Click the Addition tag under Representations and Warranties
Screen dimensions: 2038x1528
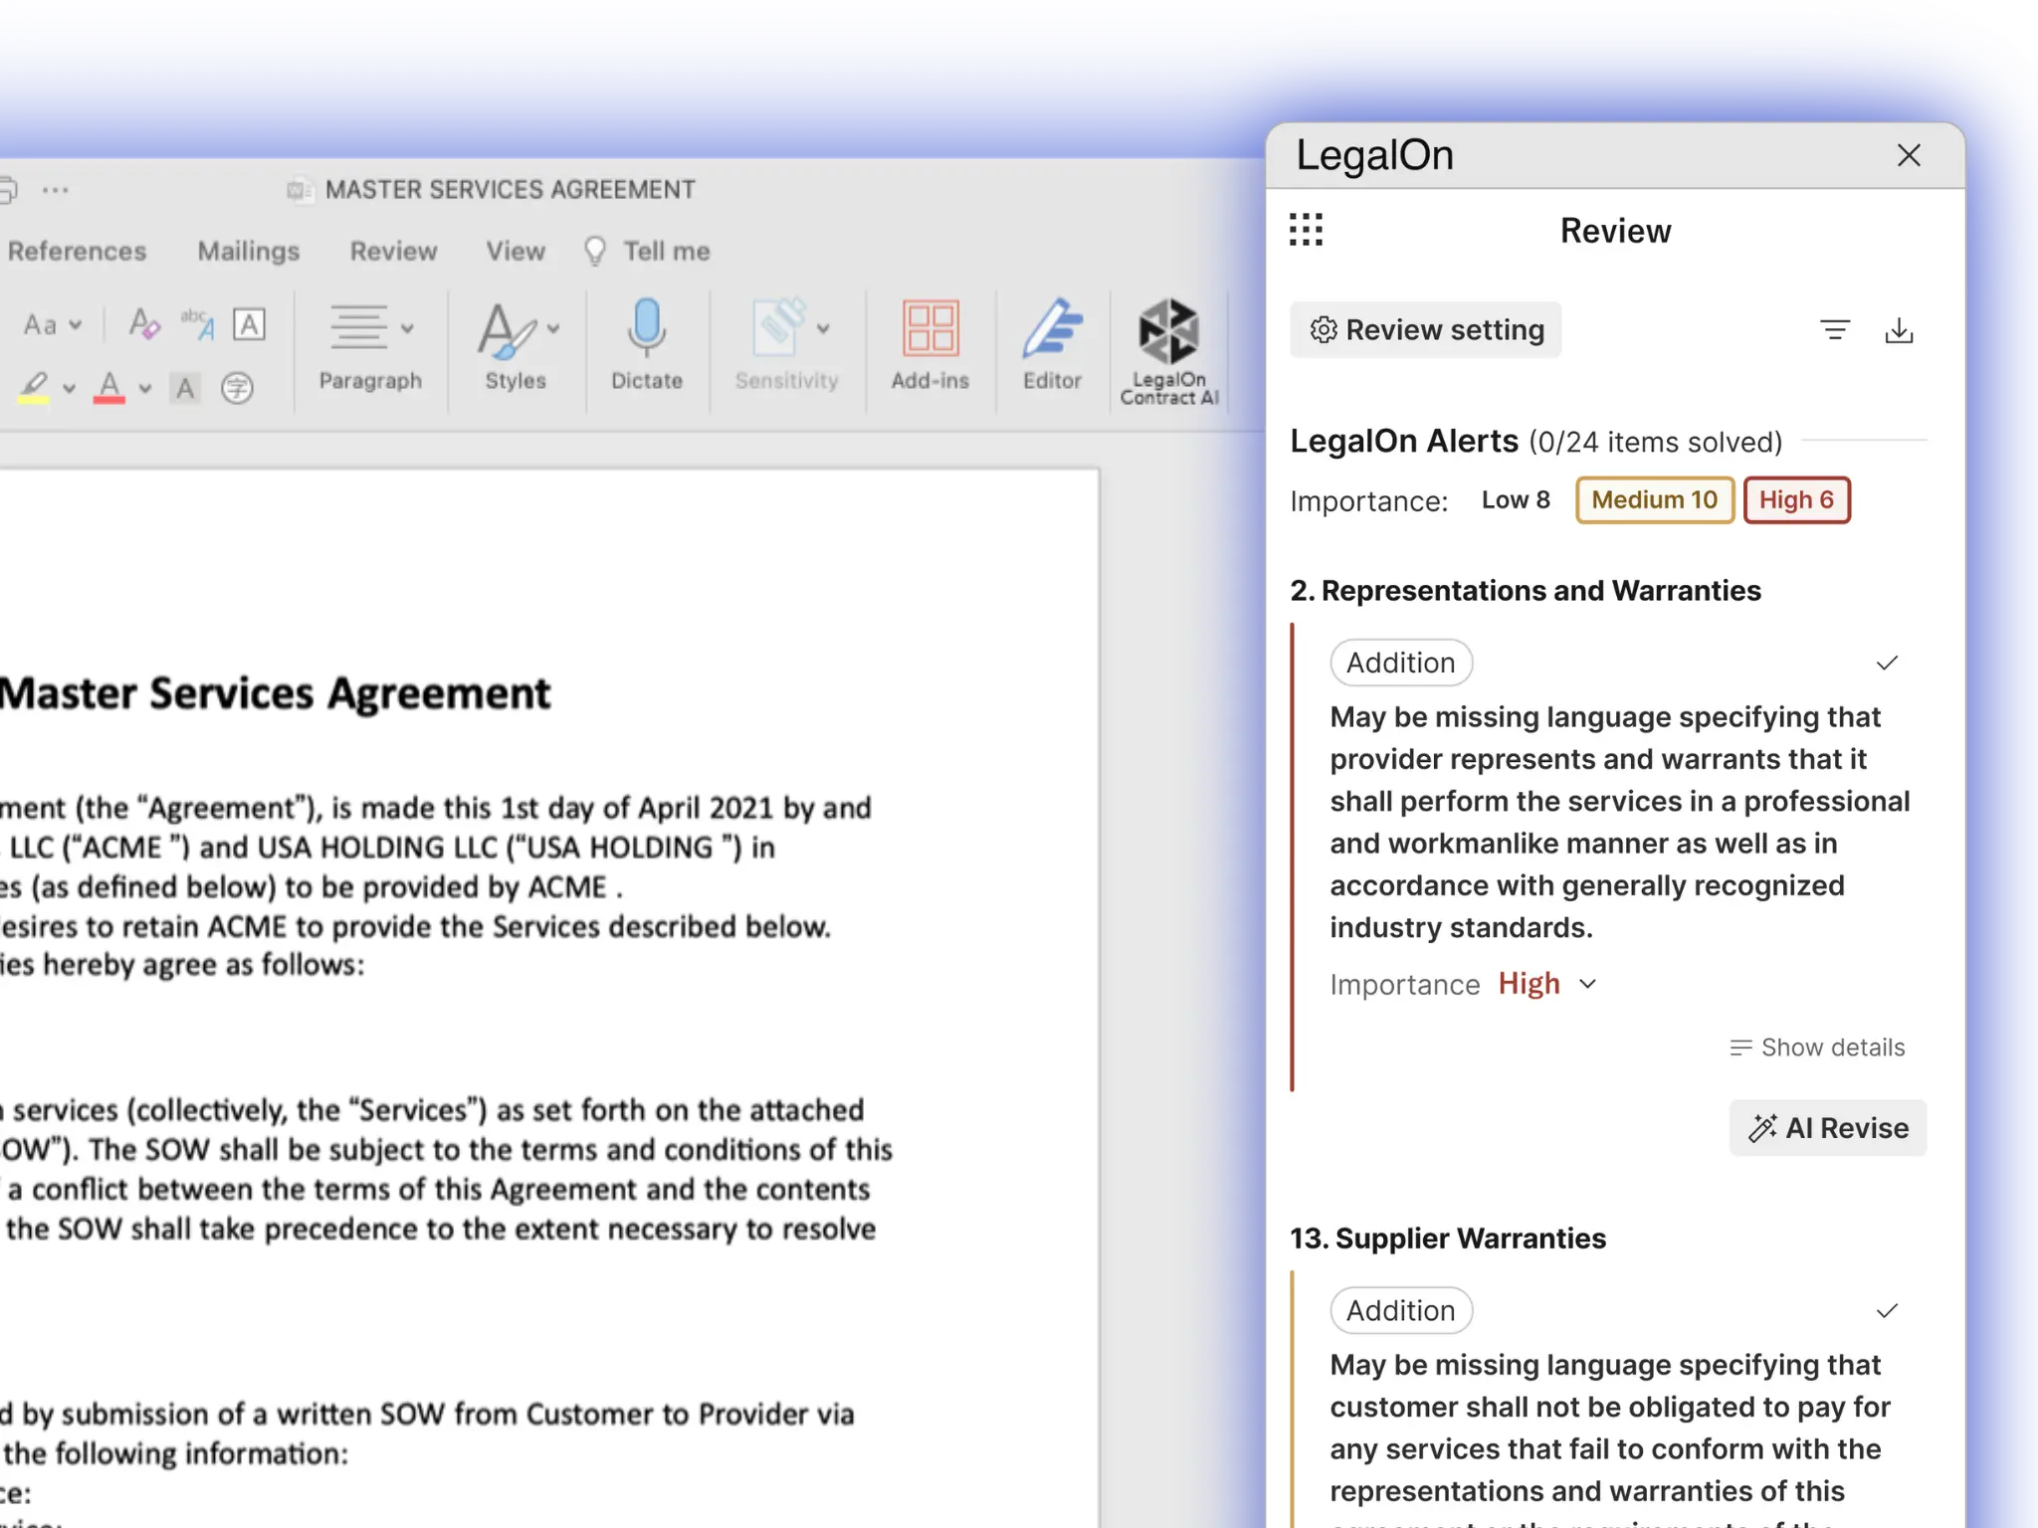click(x=1401, y=663)
